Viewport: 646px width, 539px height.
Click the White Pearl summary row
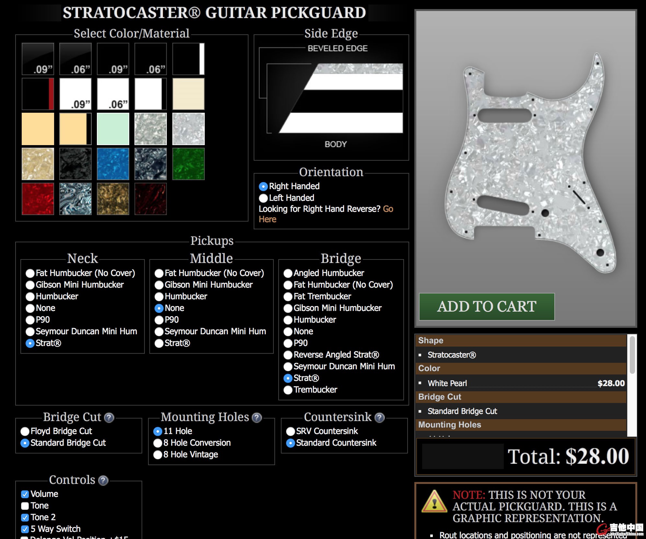click(521, 384)
